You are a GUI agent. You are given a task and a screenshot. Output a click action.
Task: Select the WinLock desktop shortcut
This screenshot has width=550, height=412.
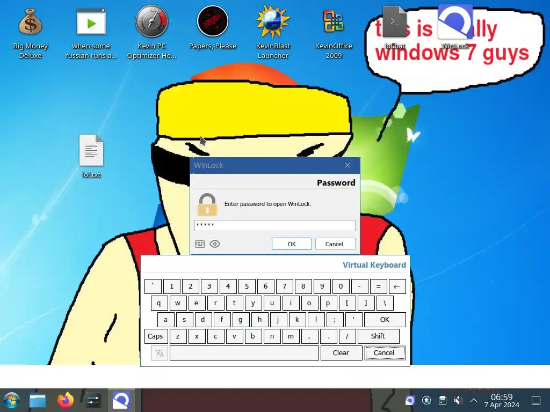click(x=455, y=27)
